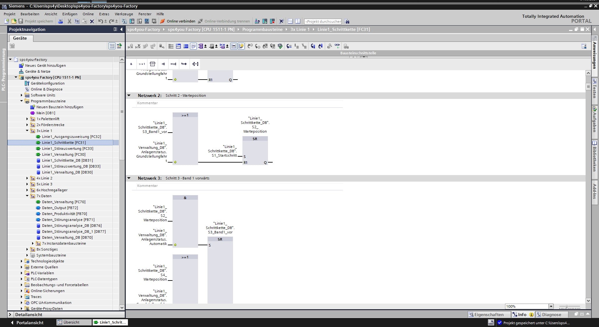The height and width of the screenshot is (327, 599).
Task: Collapse Netzwerk 2 with its arrow
Action: [129, 95]
